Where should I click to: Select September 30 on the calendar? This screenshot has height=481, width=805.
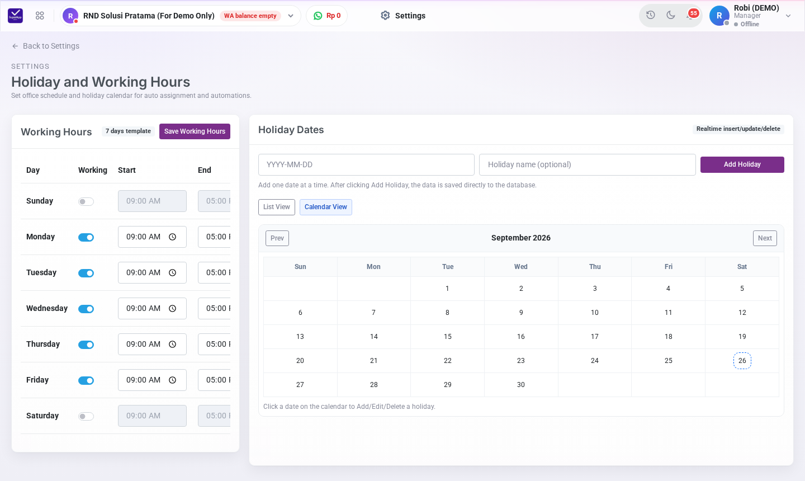(521, 385)
